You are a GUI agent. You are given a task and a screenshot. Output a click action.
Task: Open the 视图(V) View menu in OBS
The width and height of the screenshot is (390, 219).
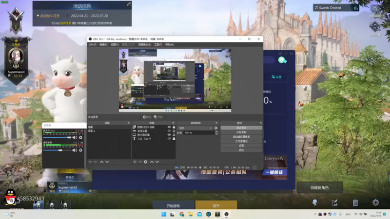[x=115, y=45]
